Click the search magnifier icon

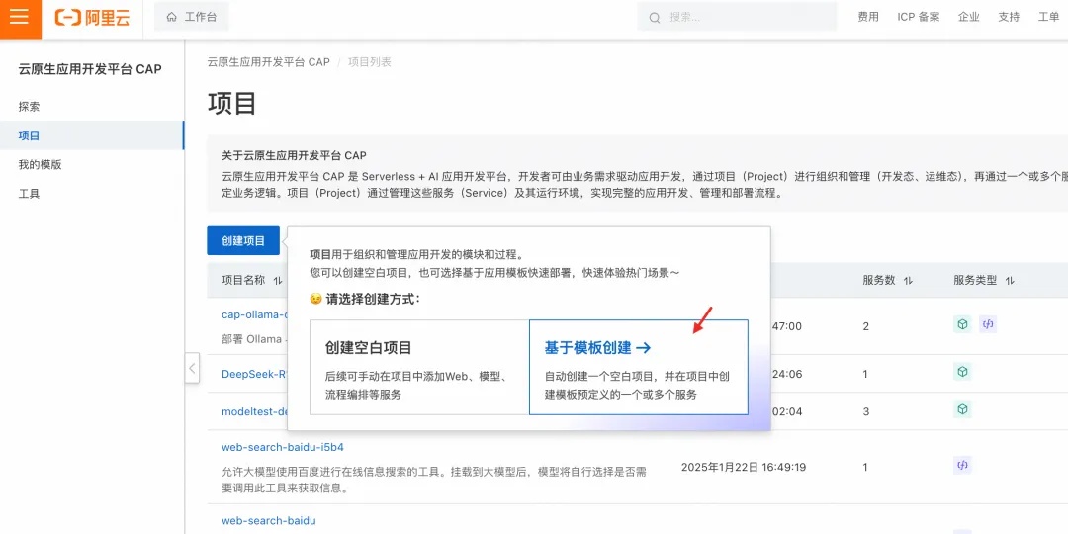pos(655,18)
